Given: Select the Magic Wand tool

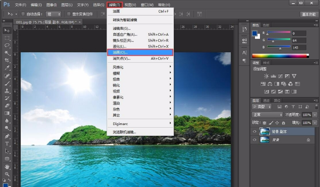Looking at the screenshot, I should click(7, 53).
